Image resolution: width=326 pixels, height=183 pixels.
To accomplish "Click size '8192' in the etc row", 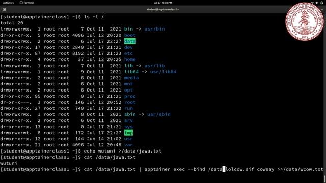I will tap(78, 53).
